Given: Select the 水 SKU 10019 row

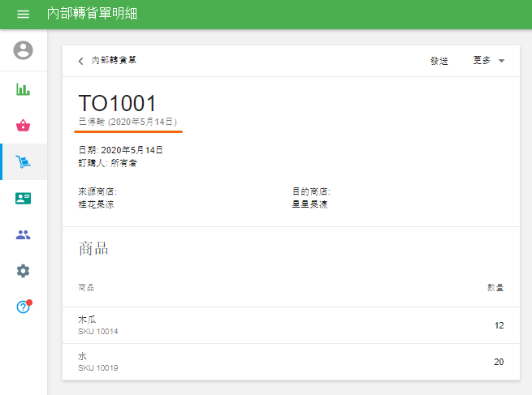Looking at the screenshot, I should click(x=291, y=361).
